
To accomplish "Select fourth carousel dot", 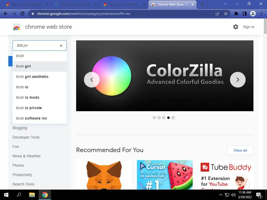I will 168,118.
